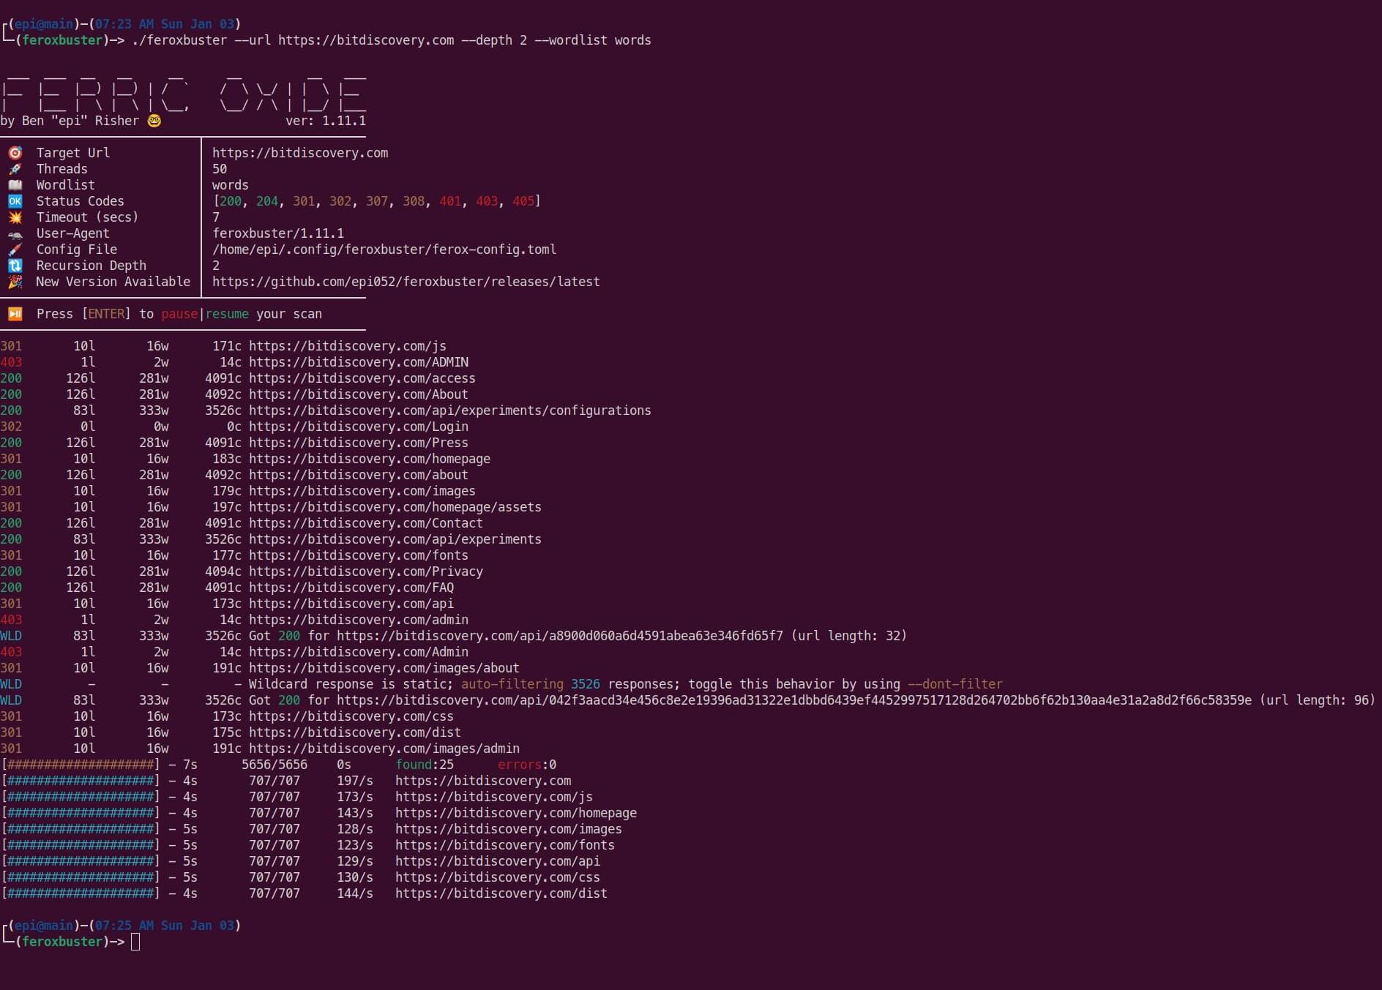Click the 07:25 AM Sun Jan 03 timestamp
Screen dimensions: 1382x990
pos(165,926)
